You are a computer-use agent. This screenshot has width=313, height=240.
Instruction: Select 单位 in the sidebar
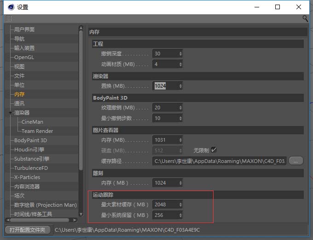click(x=19, y=85)
